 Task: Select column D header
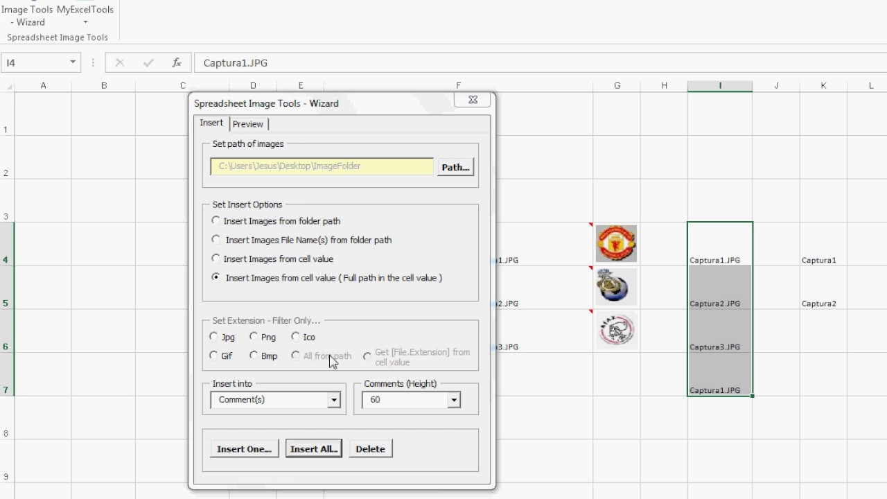tap(253, 86)
